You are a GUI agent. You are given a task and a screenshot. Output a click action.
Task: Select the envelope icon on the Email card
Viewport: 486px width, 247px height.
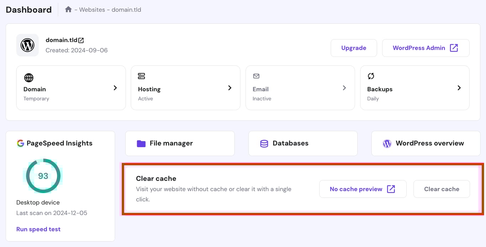(256, 76)
